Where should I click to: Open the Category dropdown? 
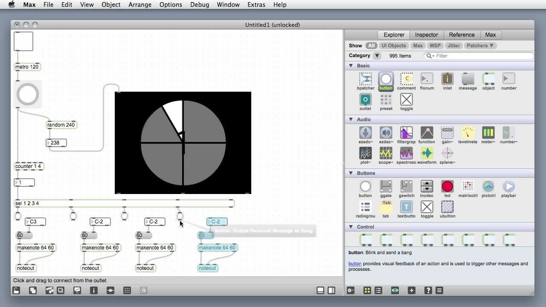coord(377,55)
